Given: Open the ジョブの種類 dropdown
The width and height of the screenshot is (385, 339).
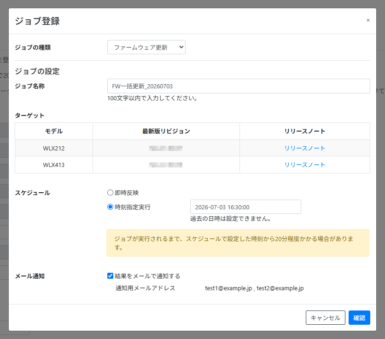Looking at the screenshot, I should (x=146, y=47).
